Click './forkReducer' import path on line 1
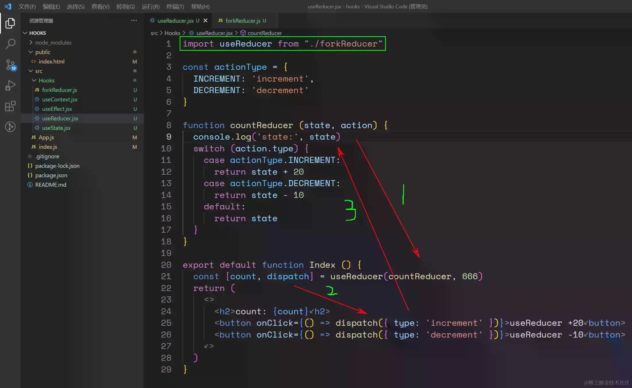Viewport: 632px width, 388px height. 343,44
